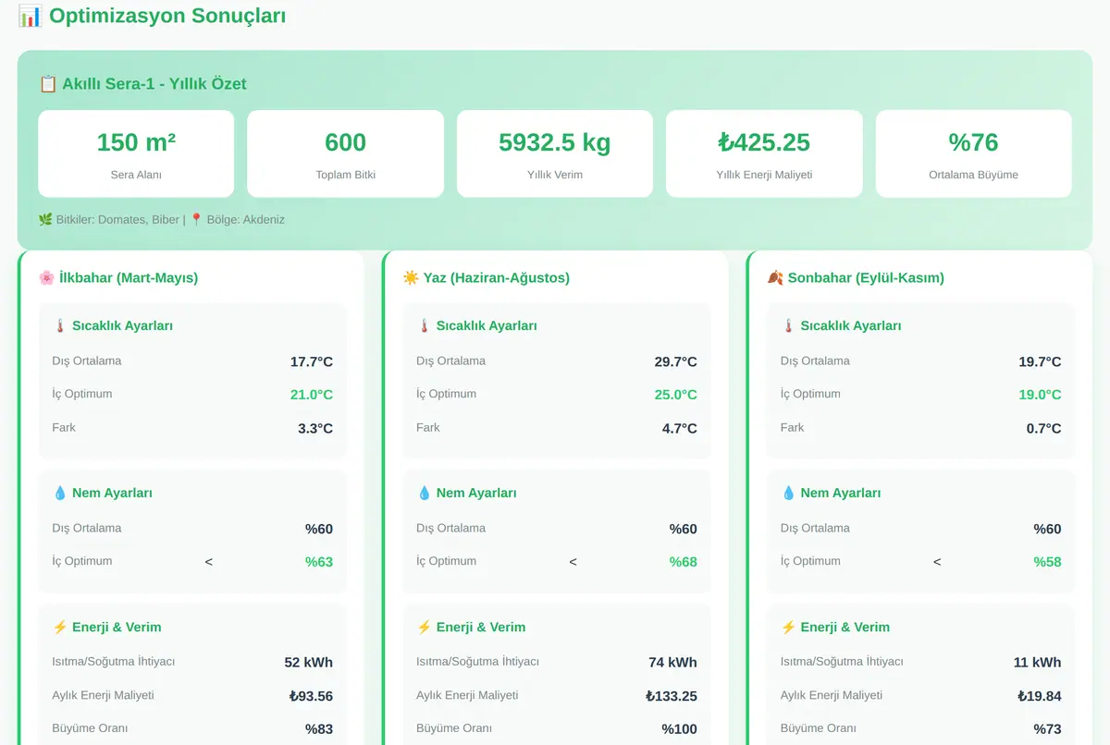1110x745 pixels.
Task: Click the blossom icon beside İlkbahar
Action: coord(46,277)
